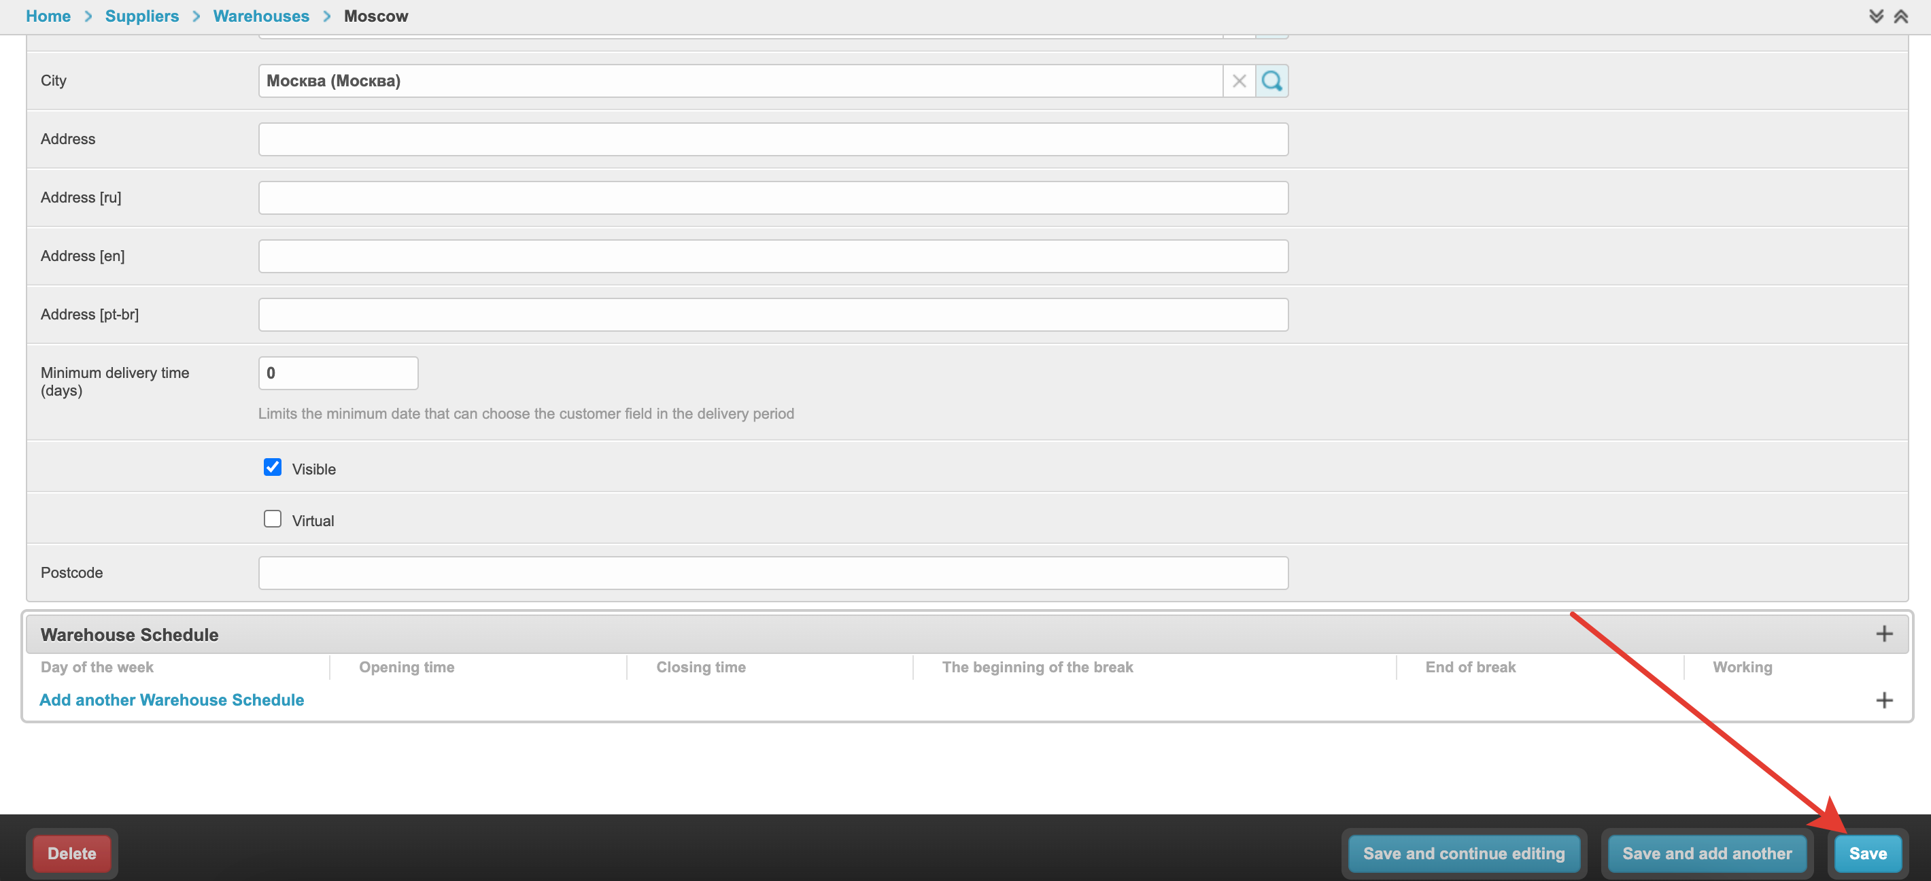Enable the Virtual checkbox
Screen dimensions: 1931x881
coord(272,519)
